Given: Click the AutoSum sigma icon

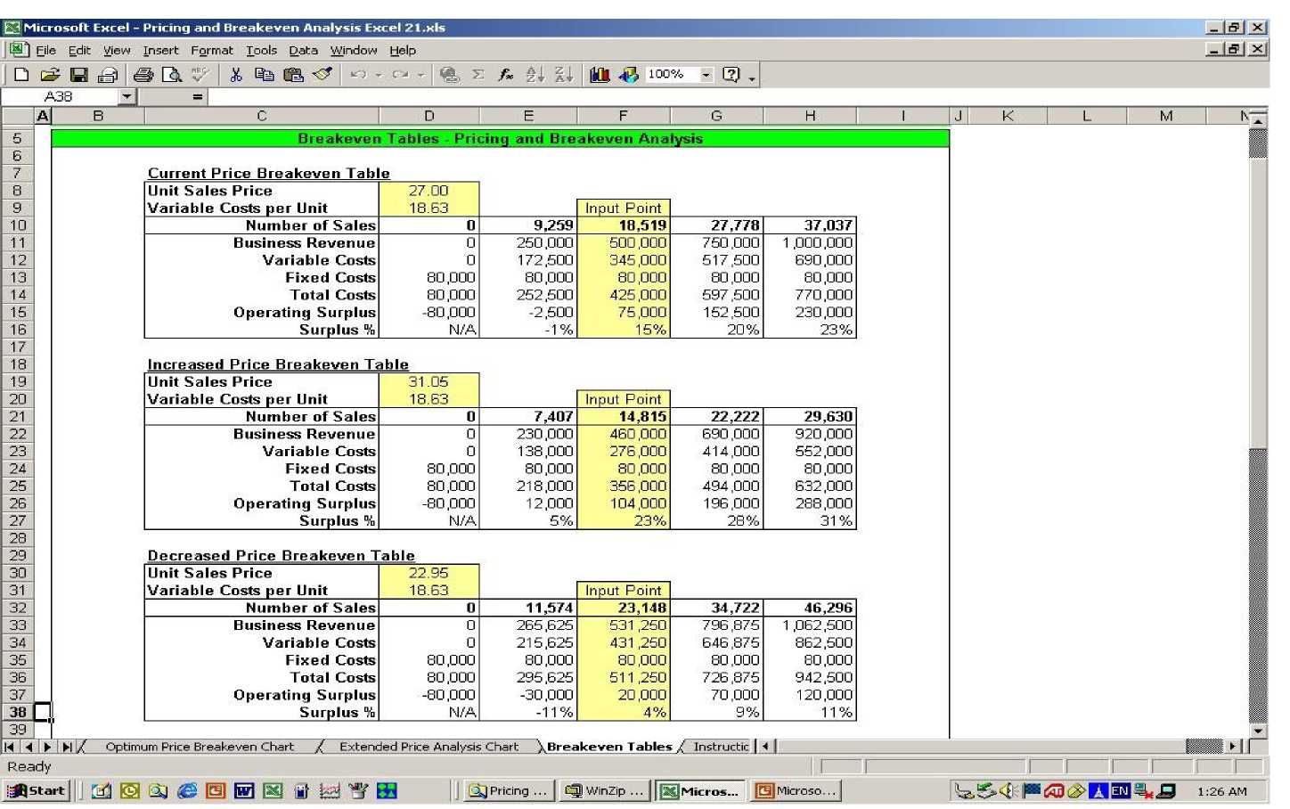Looking at the screenshot, I should (478, 75).
